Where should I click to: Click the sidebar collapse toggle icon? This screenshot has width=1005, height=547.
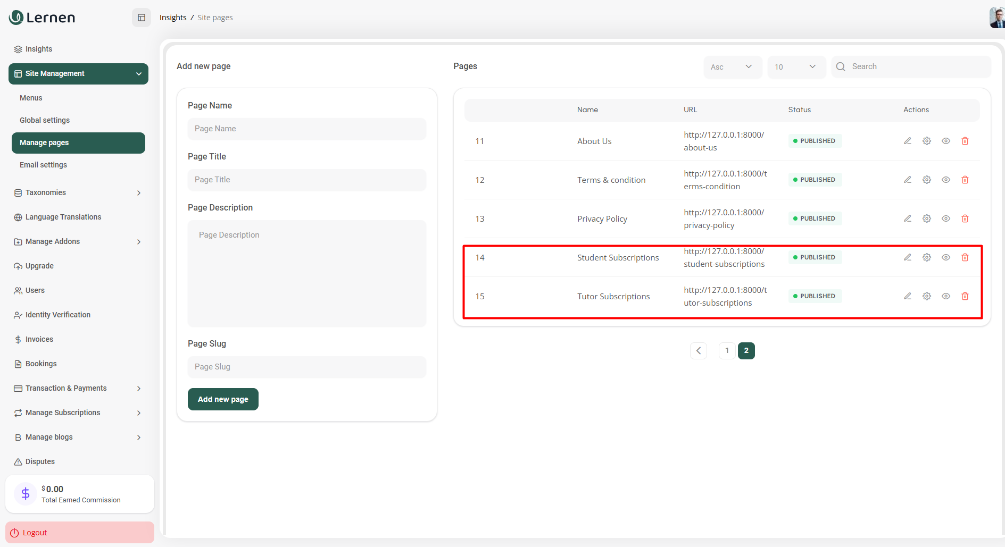point(142,18)
